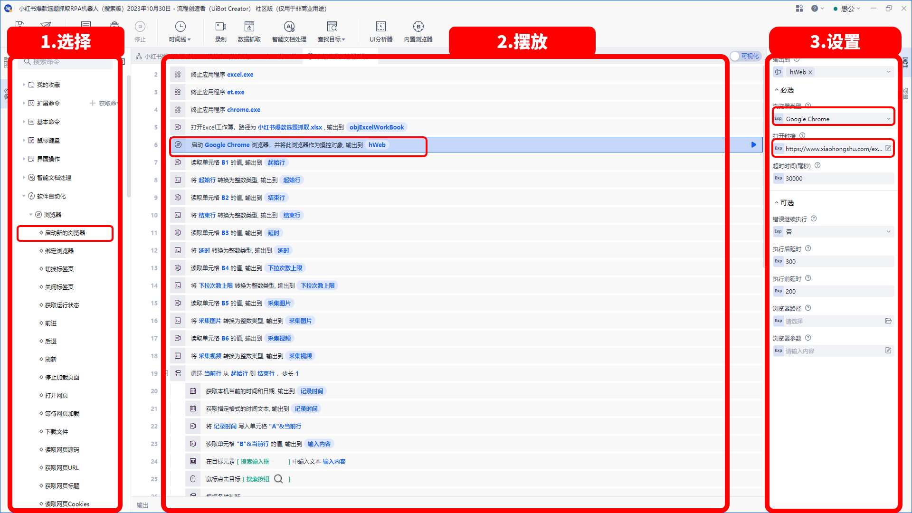Click the help icon next to 超时时间(毫秒)
This screenshot has width=912, height=513.
click(817, 165)
